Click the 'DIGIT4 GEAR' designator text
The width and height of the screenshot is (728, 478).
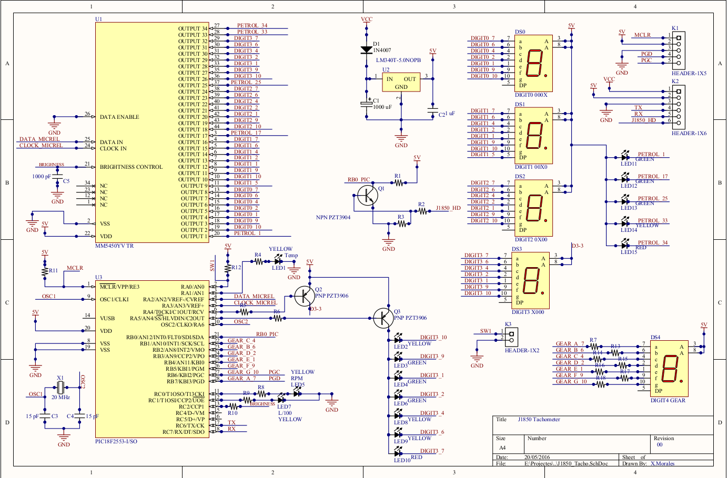[668, 401]
